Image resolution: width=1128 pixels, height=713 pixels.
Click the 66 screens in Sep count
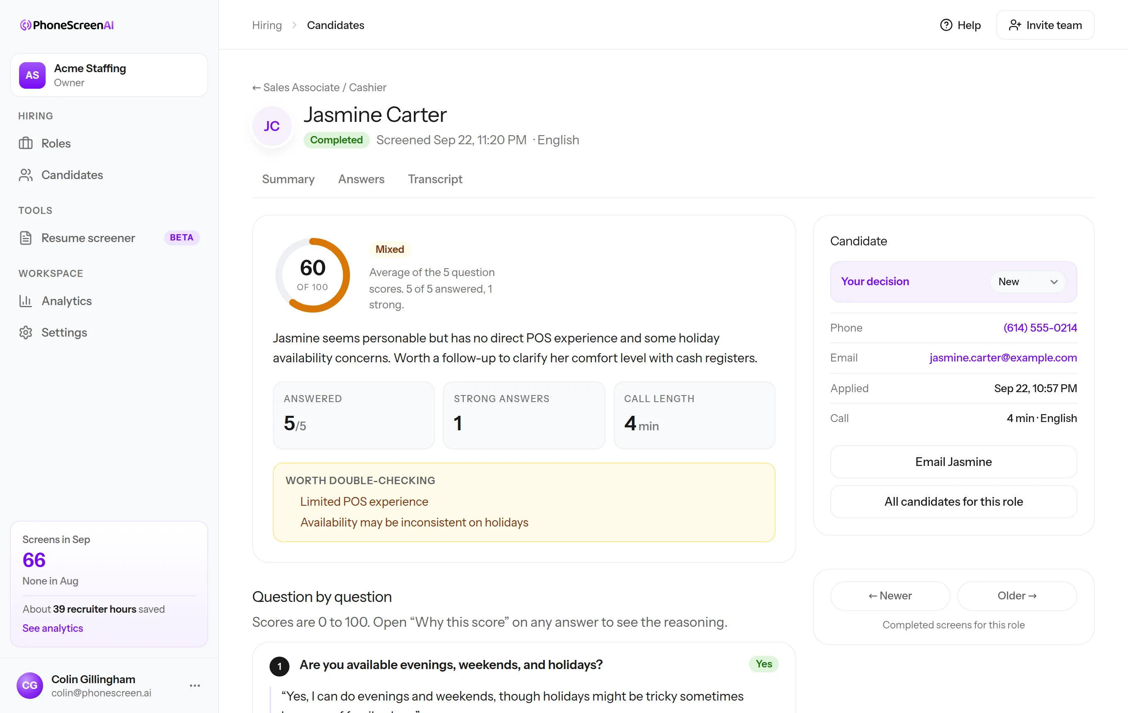click(34, 560)
